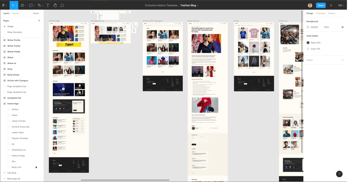
Task: Add a new page with plus icon
Action: click(39, 21)
